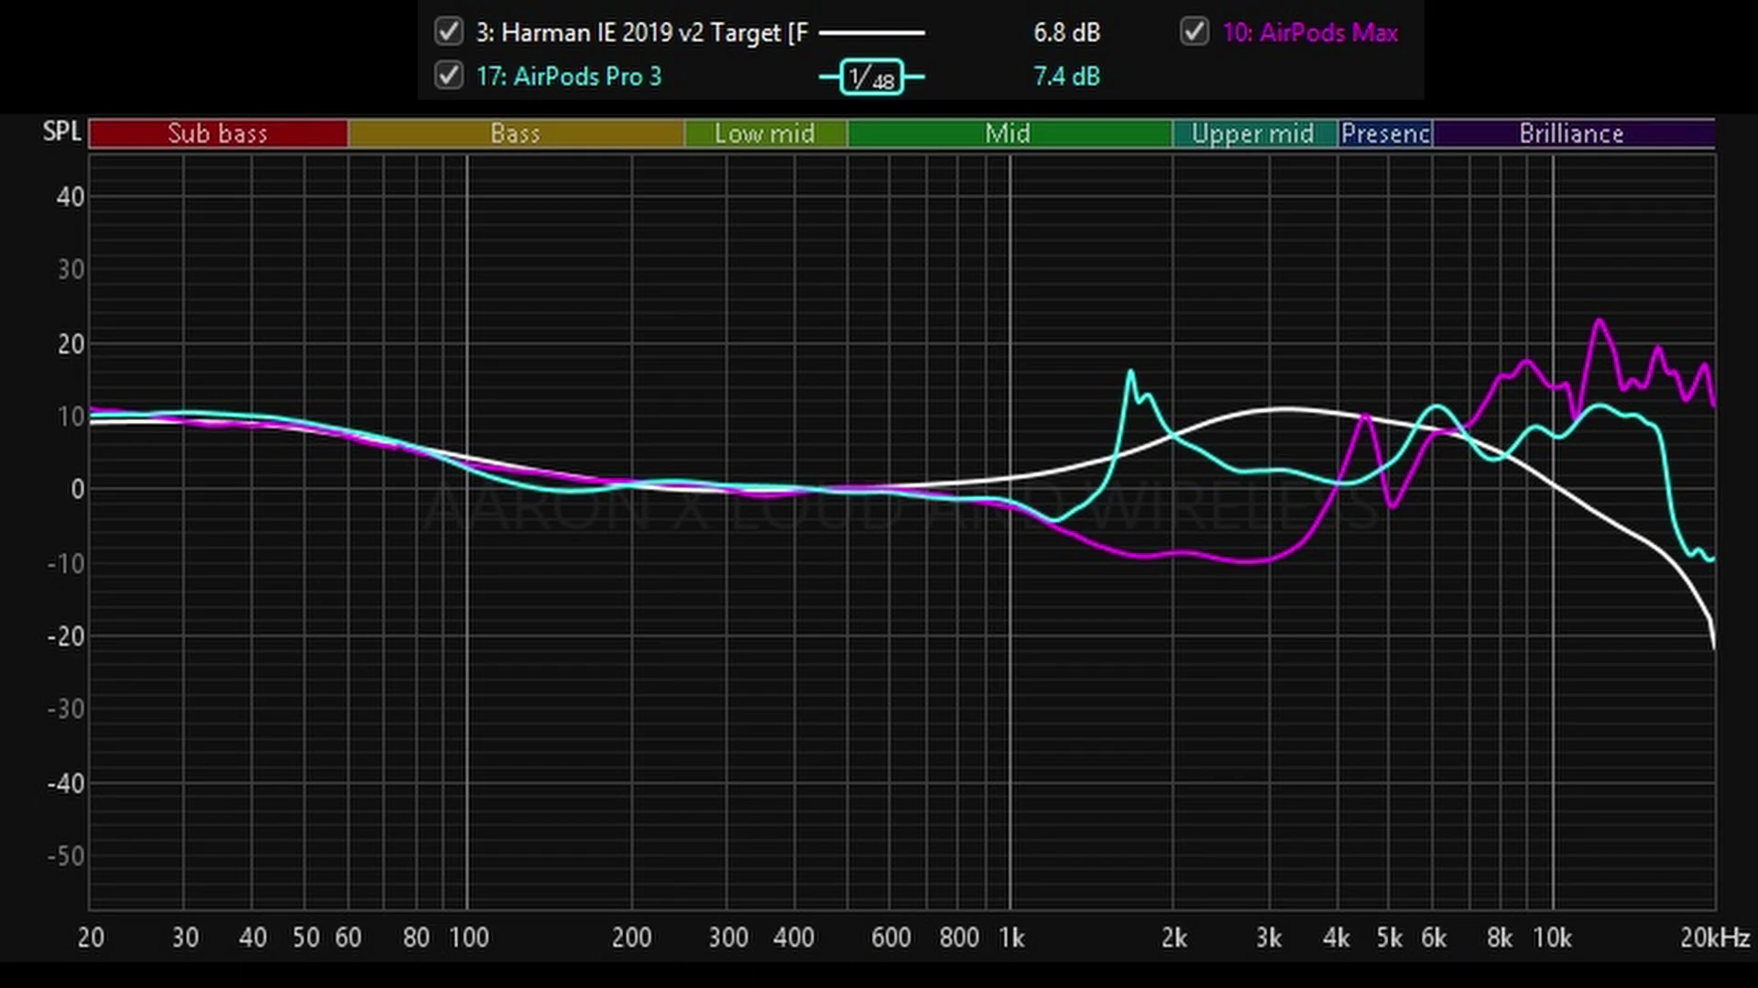Image resolution: width=1758 pixels, height=988 pixels.
Task: Click the 3k frequency axis label
Action: click(x=1269, y=938)
